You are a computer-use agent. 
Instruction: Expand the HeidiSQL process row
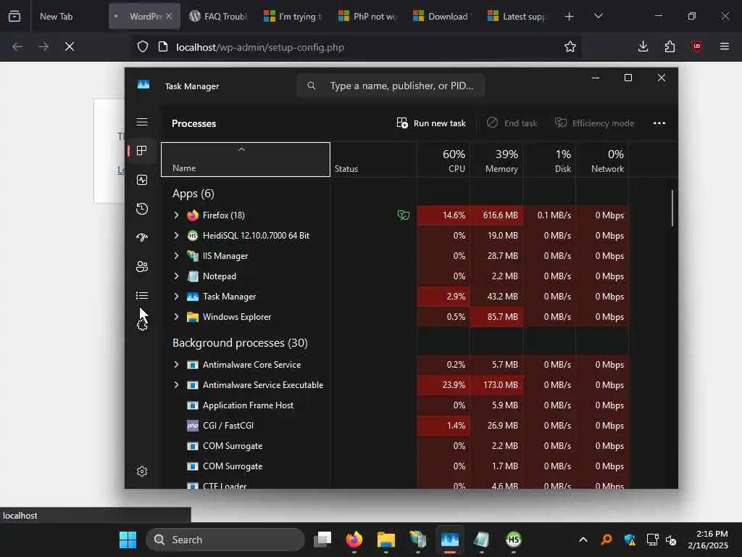[177, 236]
